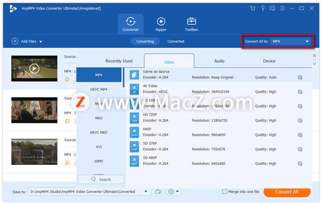Switch to the Converter module
This screenshot has height=204, width=322.
pos(130,24)
